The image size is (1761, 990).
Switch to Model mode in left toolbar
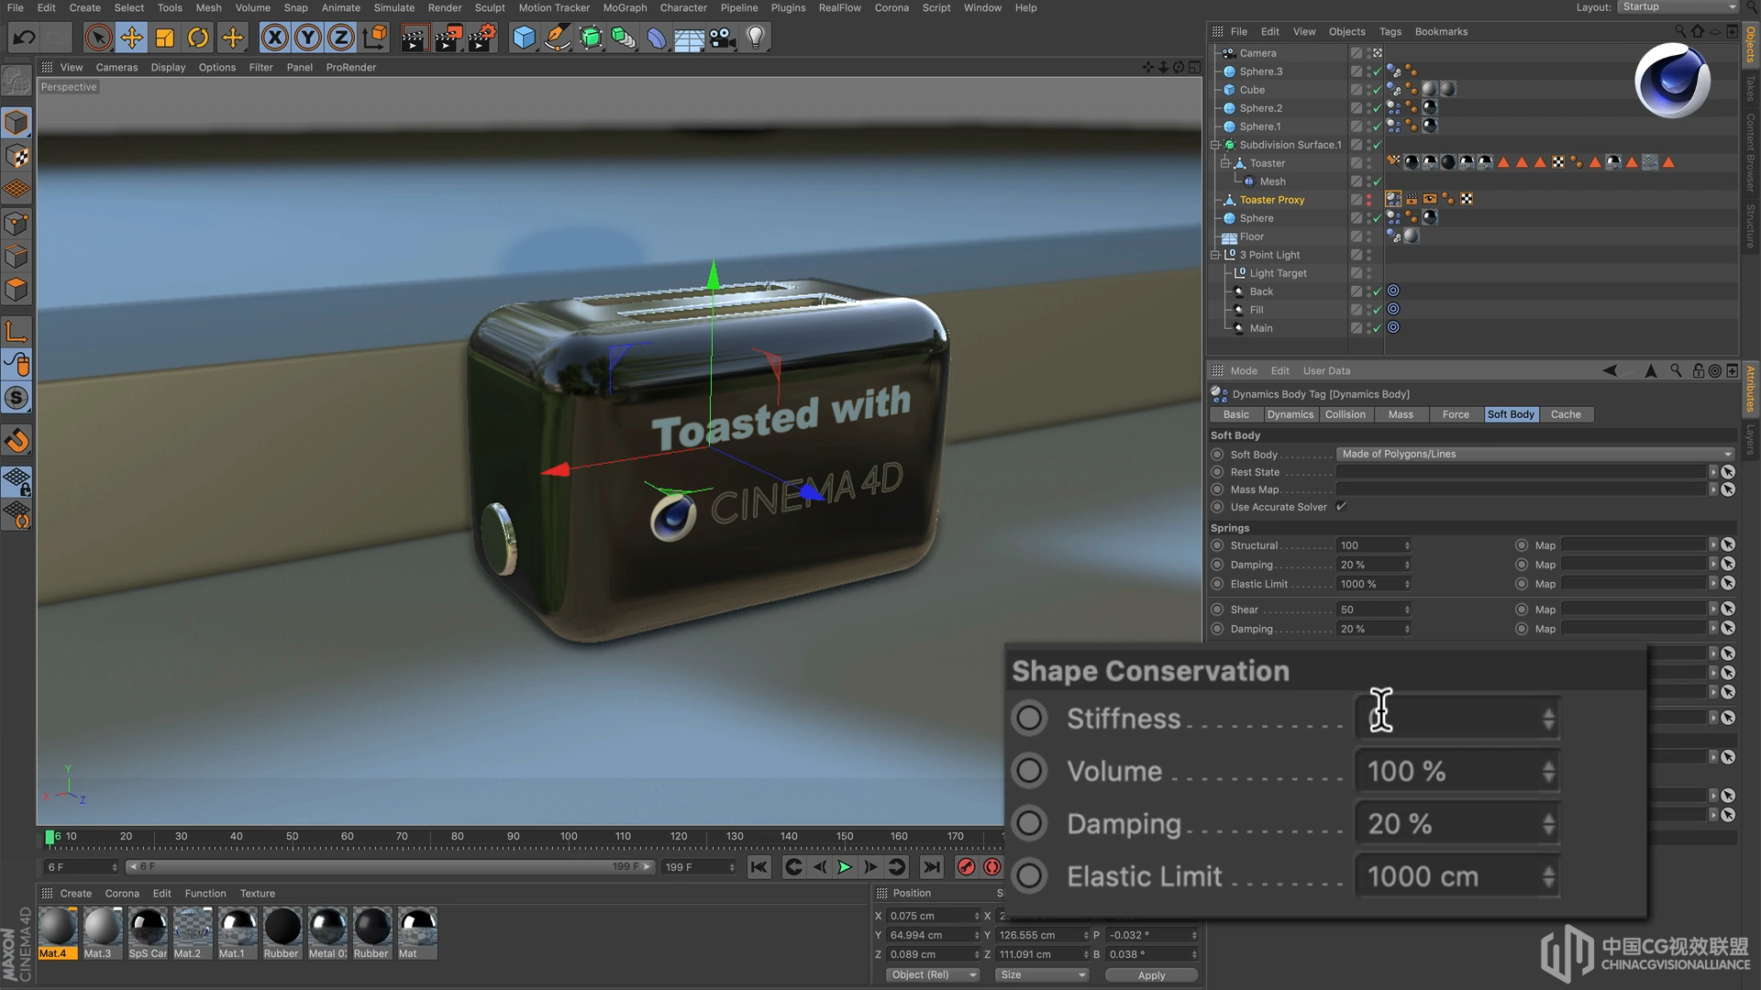click(17, 122)
